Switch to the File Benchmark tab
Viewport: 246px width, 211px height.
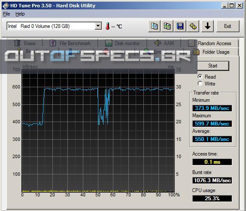point(70,43)
